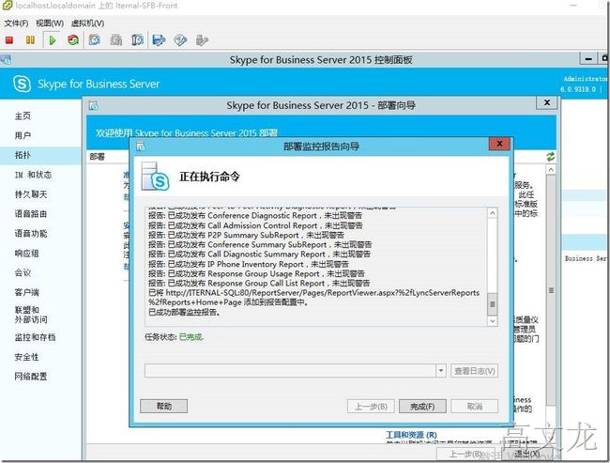This screenshot has width=610, height=463.
Task: Click the output log scroll down arrow
Action: (x=492, y=321)
